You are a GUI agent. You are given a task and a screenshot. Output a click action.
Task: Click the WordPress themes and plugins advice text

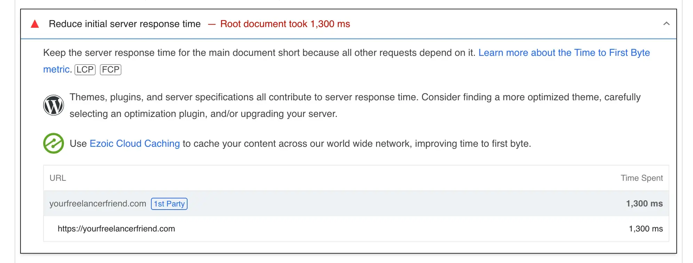point(355,105)
